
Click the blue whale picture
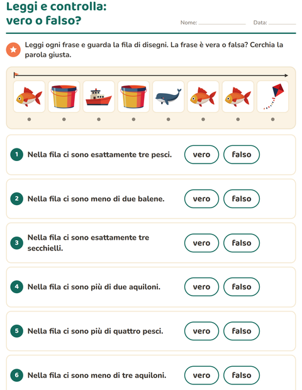[x=169, y=96]
